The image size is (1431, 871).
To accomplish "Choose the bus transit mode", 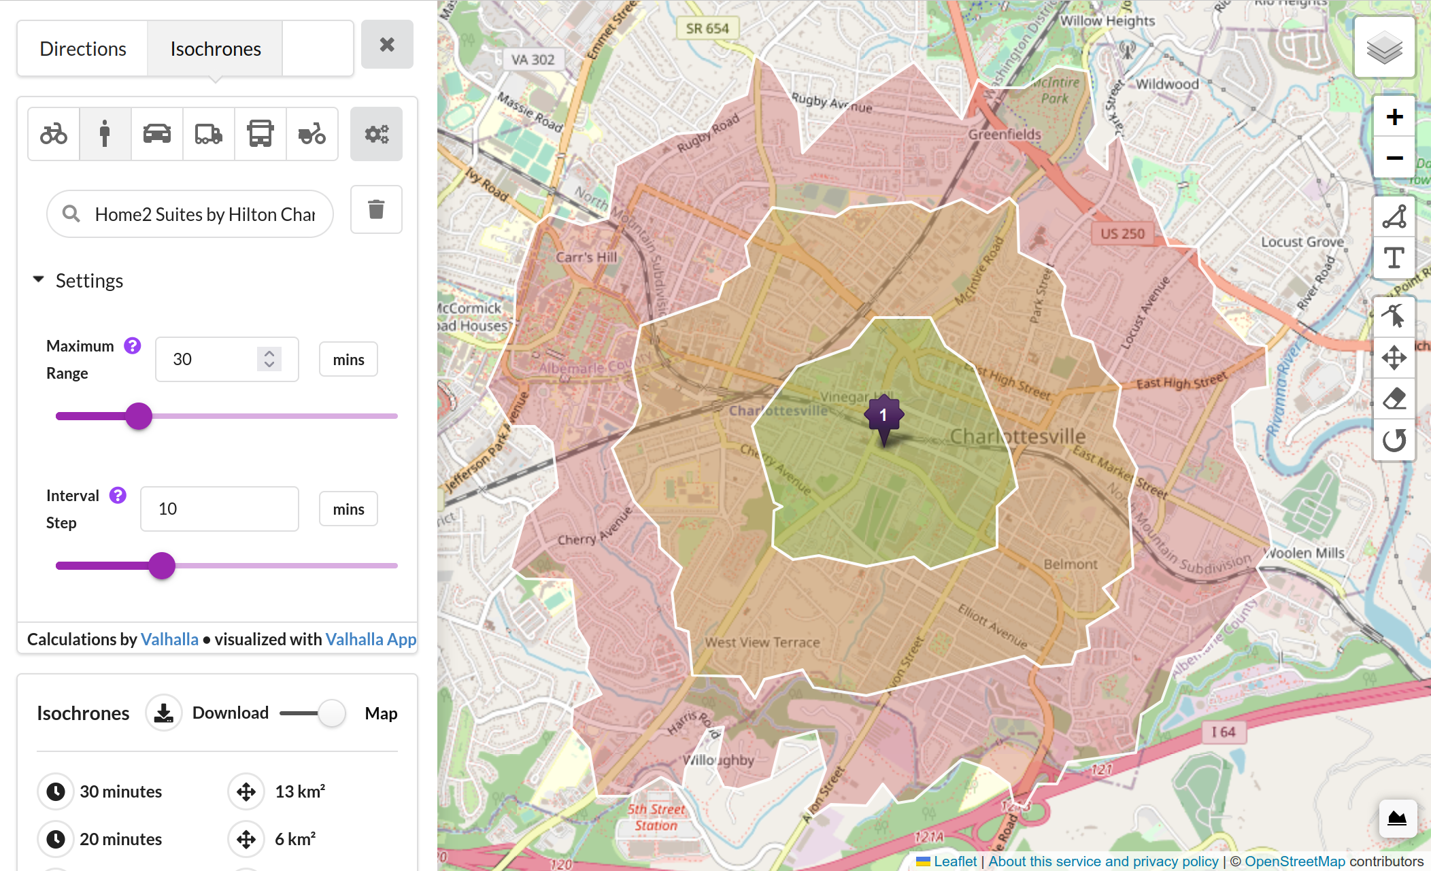I will (x=260, y=134).
